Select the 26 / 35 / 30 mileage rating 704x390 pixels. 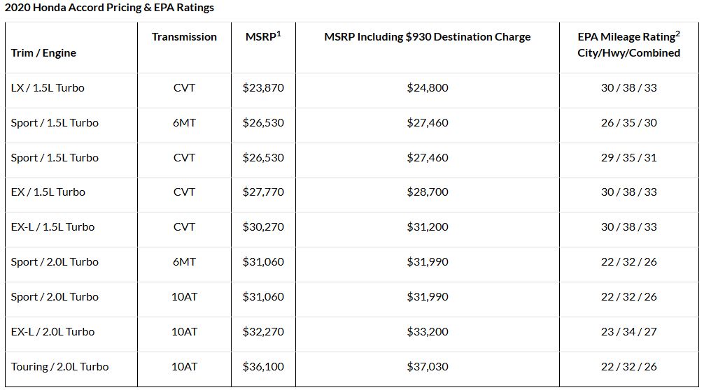tap(628, 123)
